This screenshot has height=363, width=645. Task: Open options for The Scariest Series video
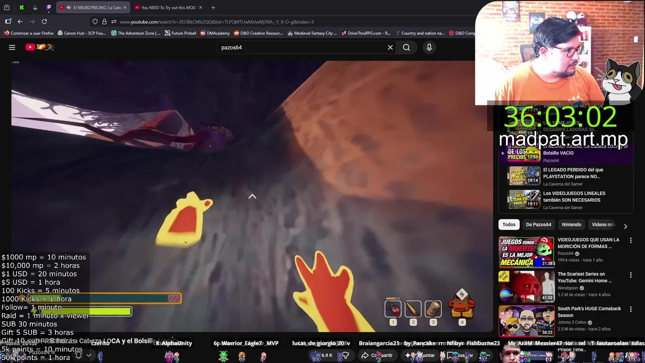tap(631, 275)
